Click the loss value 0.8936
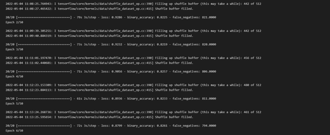 [x=117, y=99]
